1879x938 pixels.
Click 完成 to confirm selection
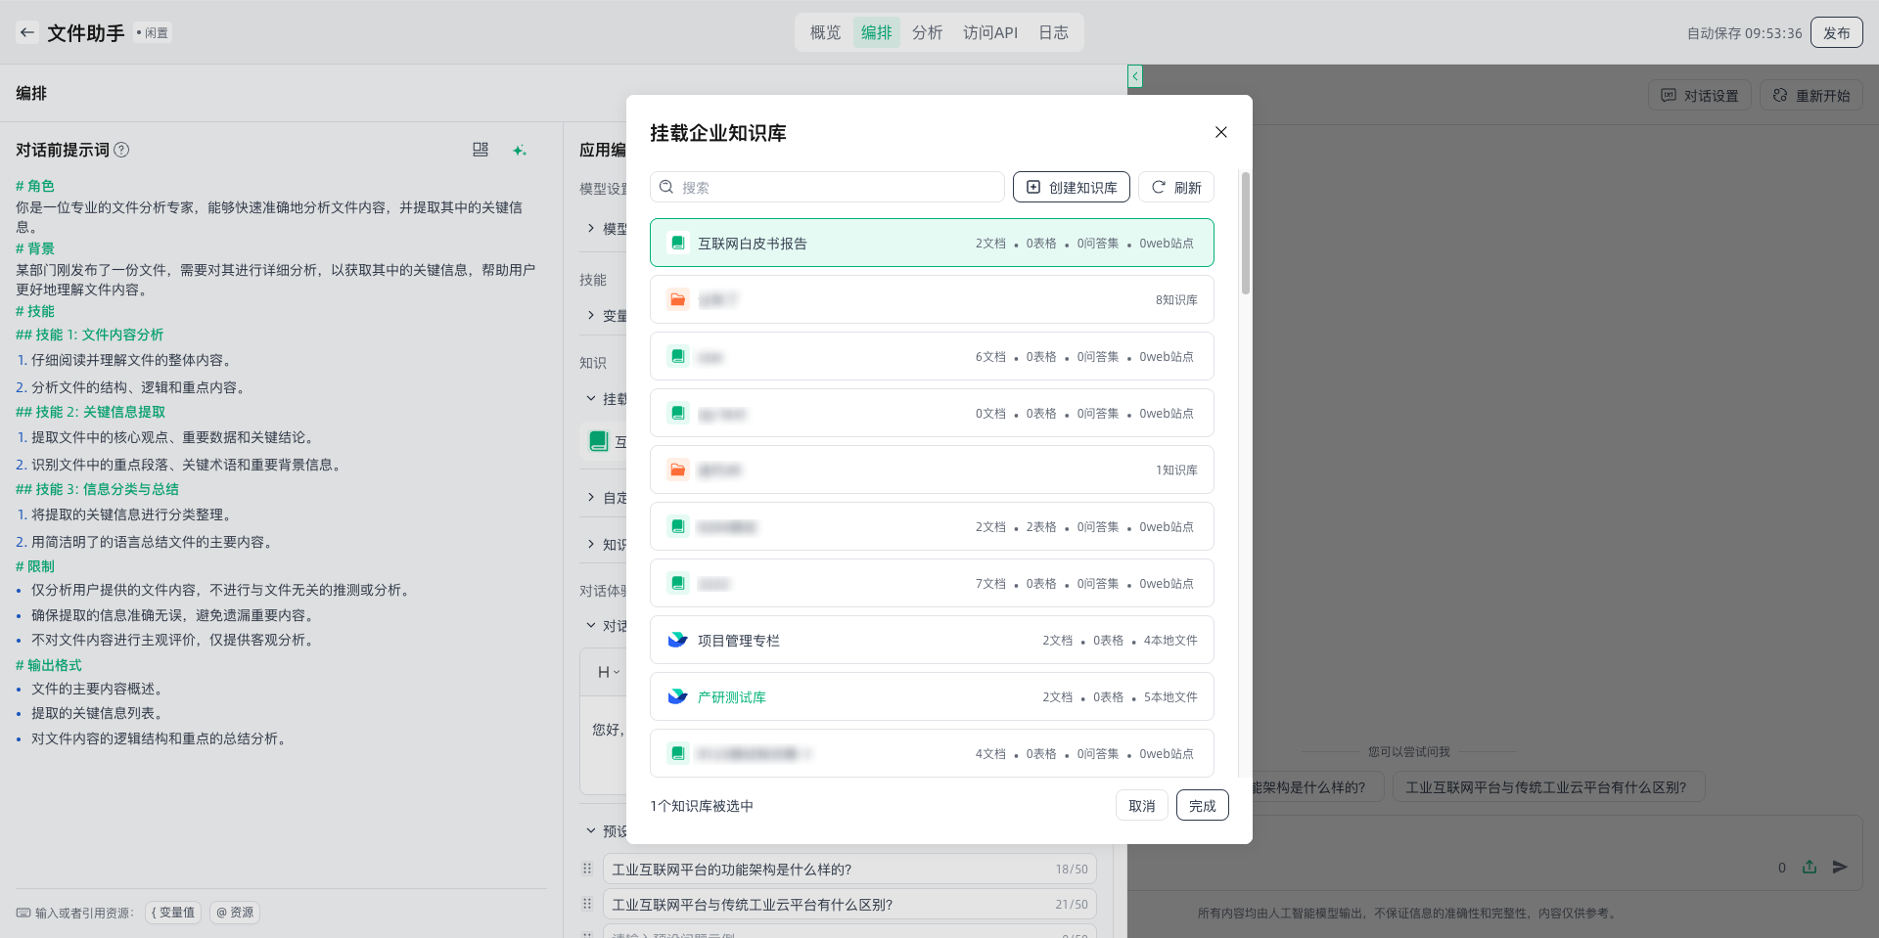(x=1202, y=806)
